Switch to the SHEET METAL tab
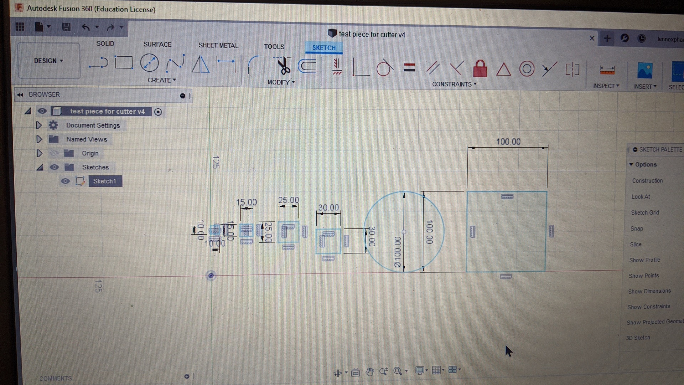The width and height of the screenshot is (684, 385). tap(218, 45)
